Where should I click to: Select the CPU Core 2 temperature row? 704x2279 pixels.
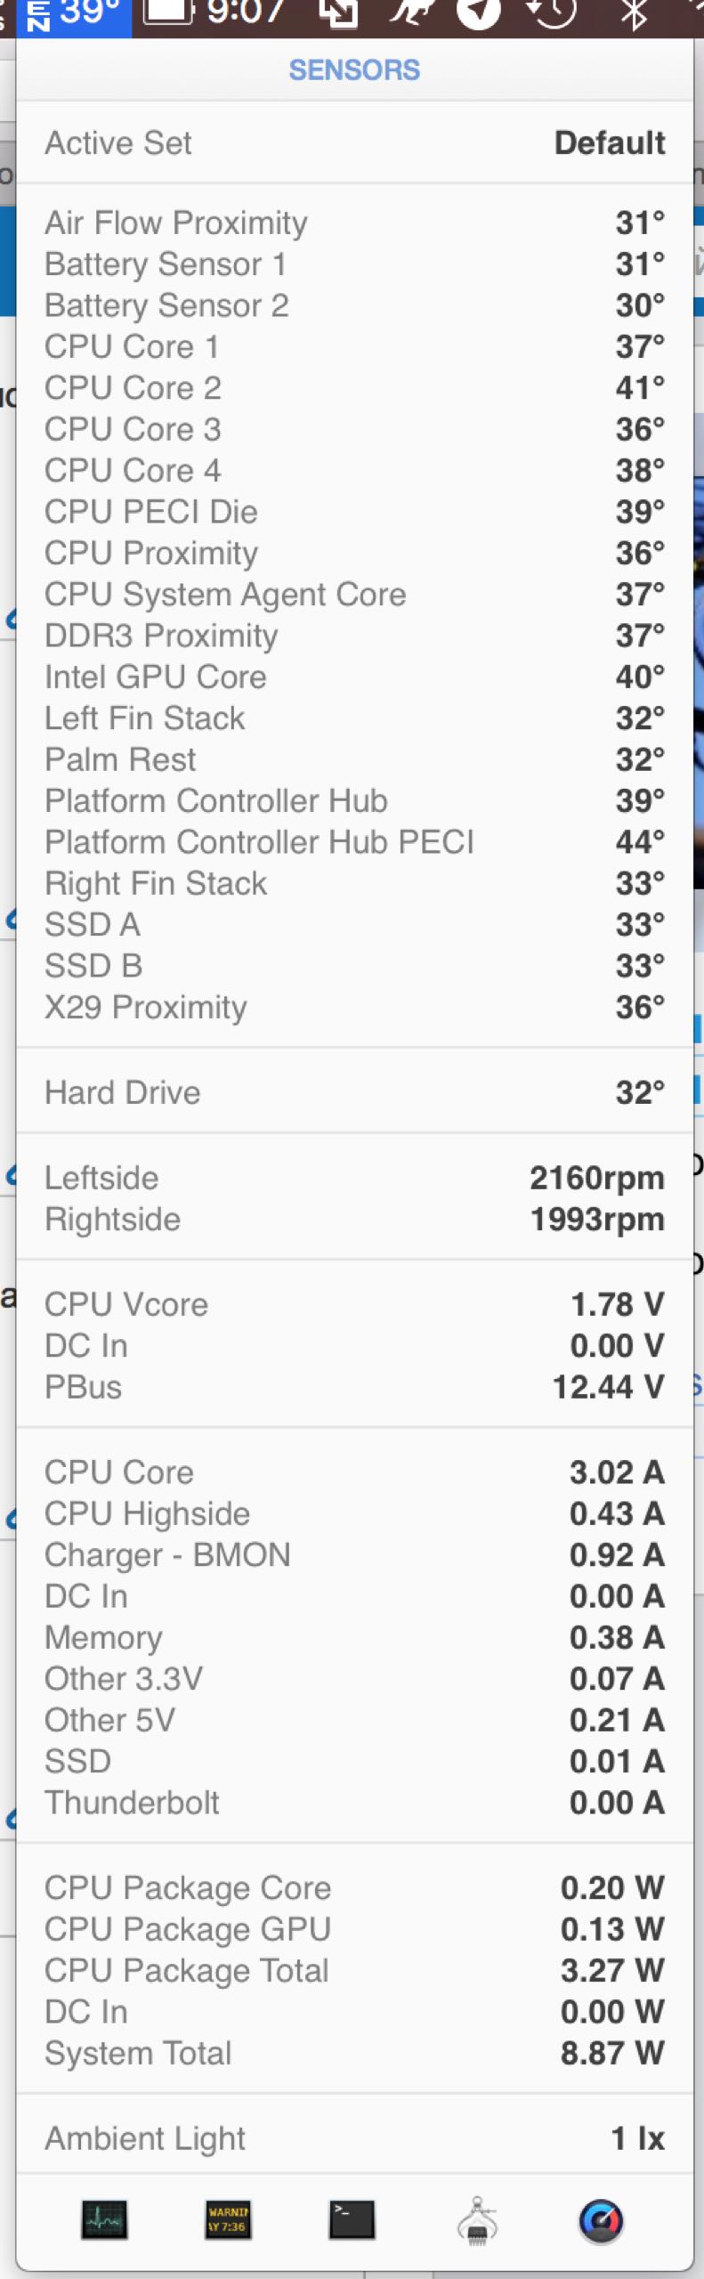pos(354,388)
